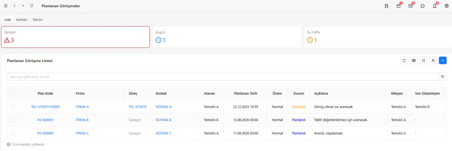
Task: Check the TKL-573079-PG005 row checkbox
Action: [x=13, y=107]
